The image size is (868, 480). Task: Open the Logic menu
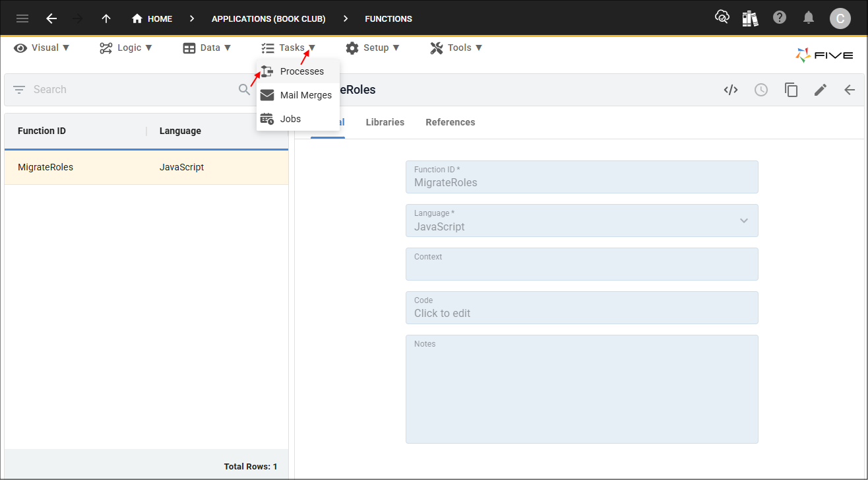(126, 48)
